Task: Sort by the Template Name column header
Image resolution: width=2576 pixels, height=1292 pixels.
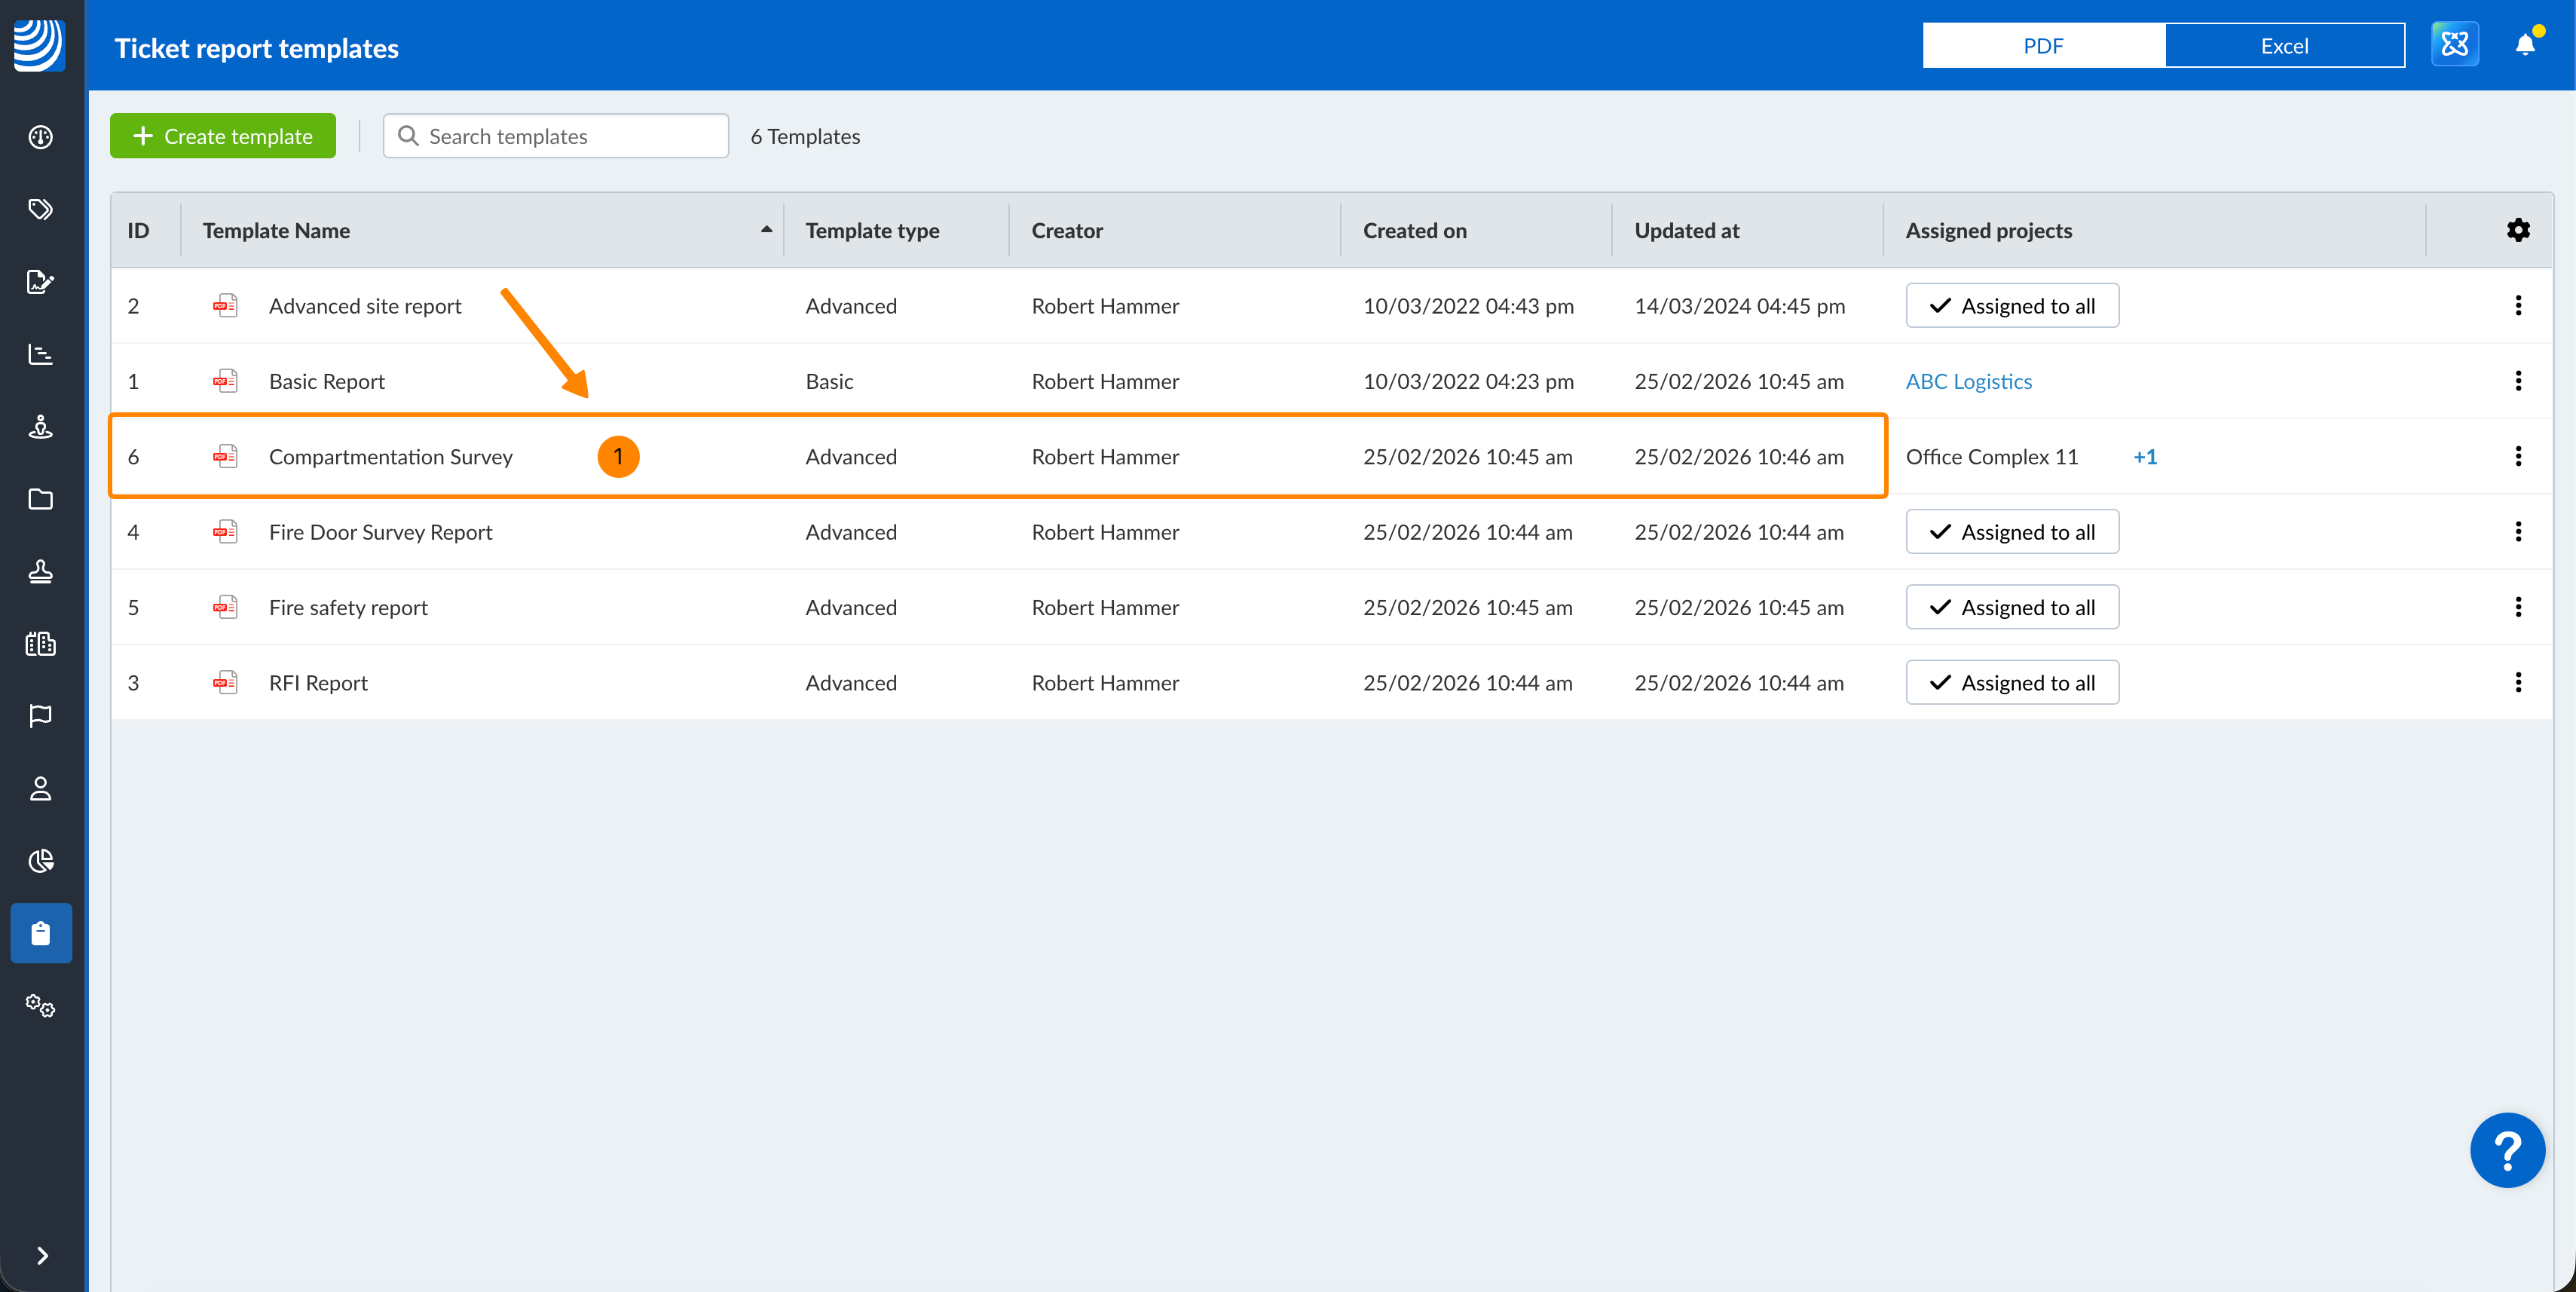Action: click(277, 230)
